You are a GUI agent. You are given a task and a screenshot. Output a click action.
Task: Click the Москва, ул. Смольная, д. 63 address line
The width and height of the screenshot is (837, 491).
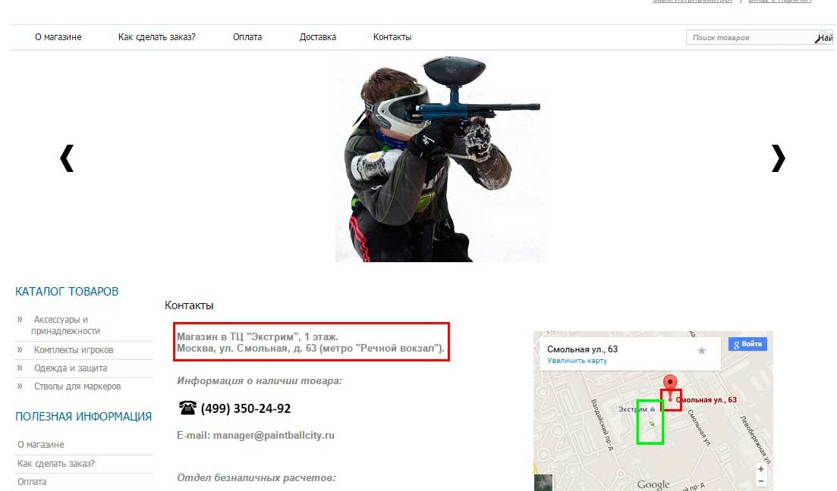310,349
